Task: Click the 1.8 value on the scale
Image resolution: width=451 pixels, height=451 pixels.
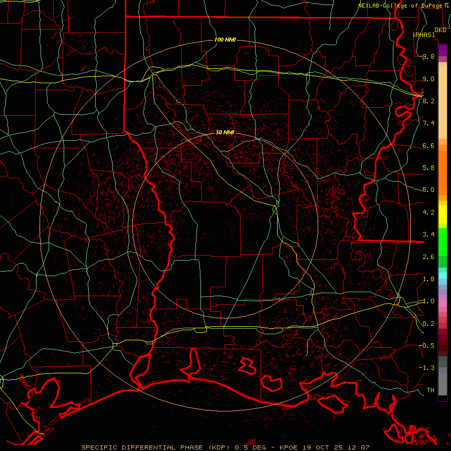Action: click(428, 279)
